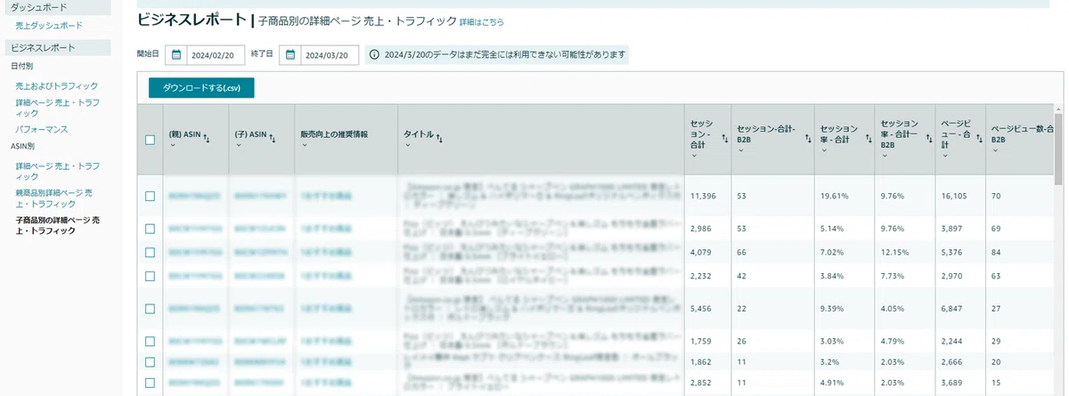Select 子商品別の詳細ページ 売上・トラフィック in sidebar
This screenshot has width=1069, height=396.
pyautogui.click(x=57, y=224)
